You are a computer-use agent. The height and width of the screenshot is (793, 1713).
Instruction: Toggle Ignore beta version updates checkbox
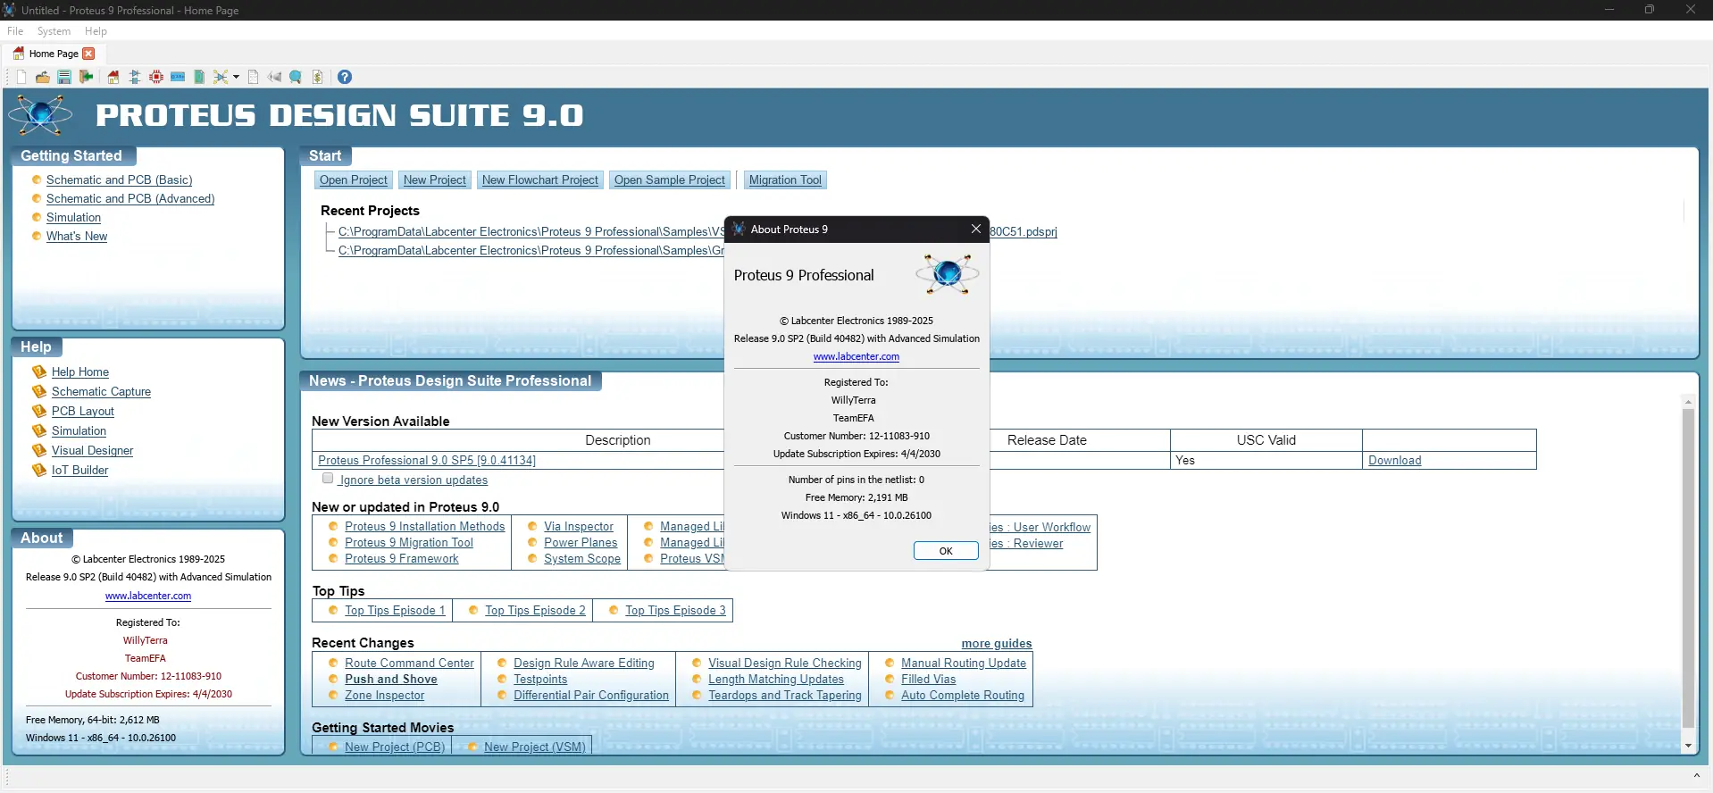pyautogui.click(x=328, y=479)
